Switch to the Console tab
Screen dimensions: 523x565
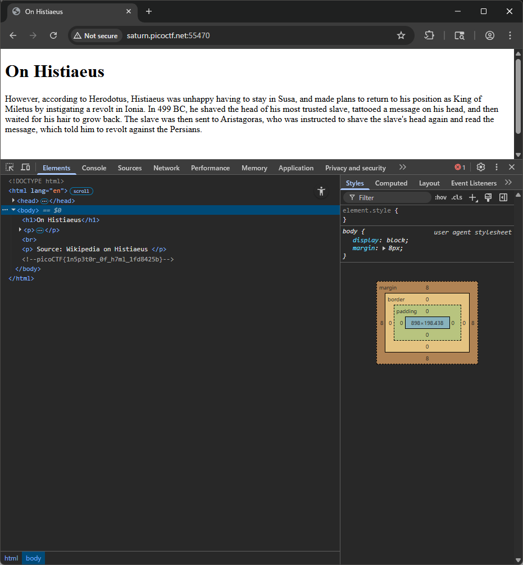94,168
